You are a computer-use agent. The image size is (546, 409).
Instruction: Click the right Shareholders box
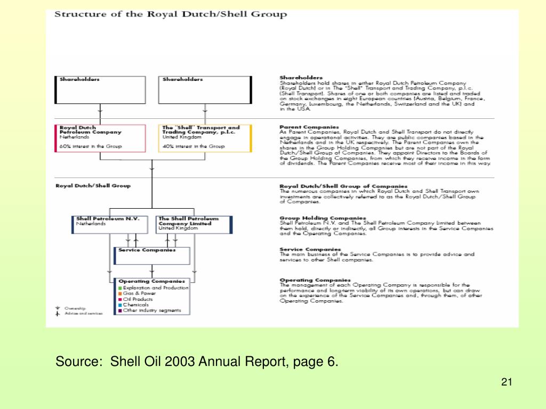pyautogui.click(x=205, y=89)
